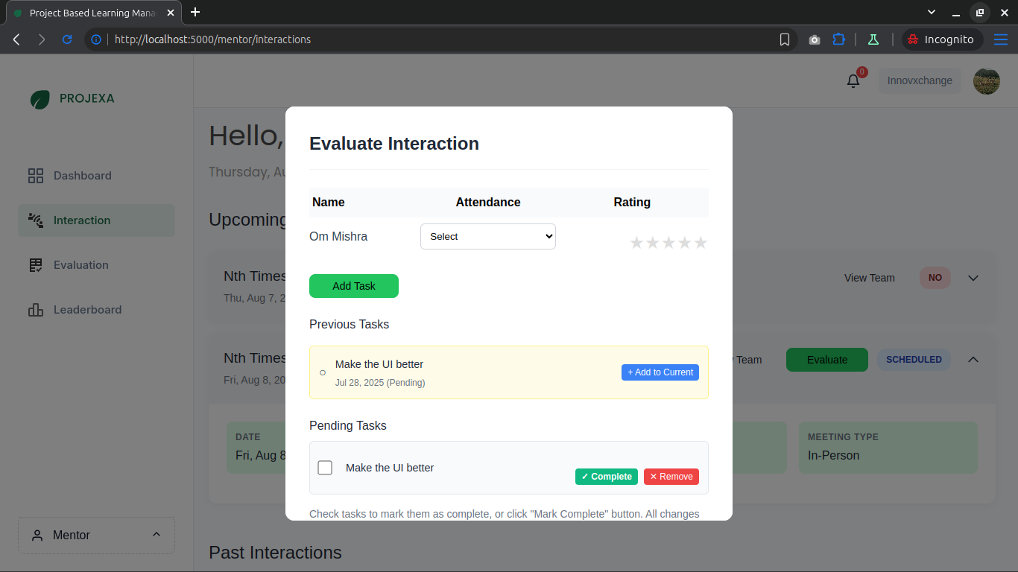The width and height of the screenshot is (1018, 572).
Task: Open the profile avatar menu
Action: (987, 81)
